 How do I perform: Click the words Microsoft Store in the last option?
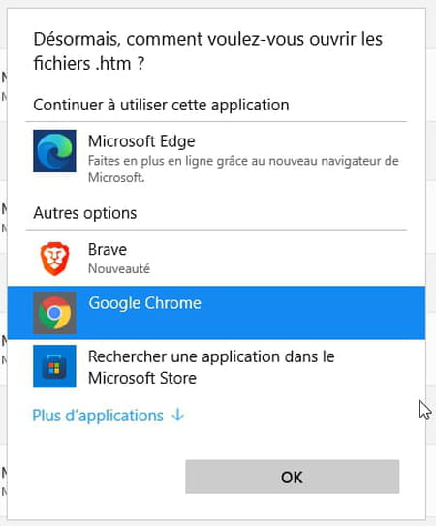click(x=142, y=378)
